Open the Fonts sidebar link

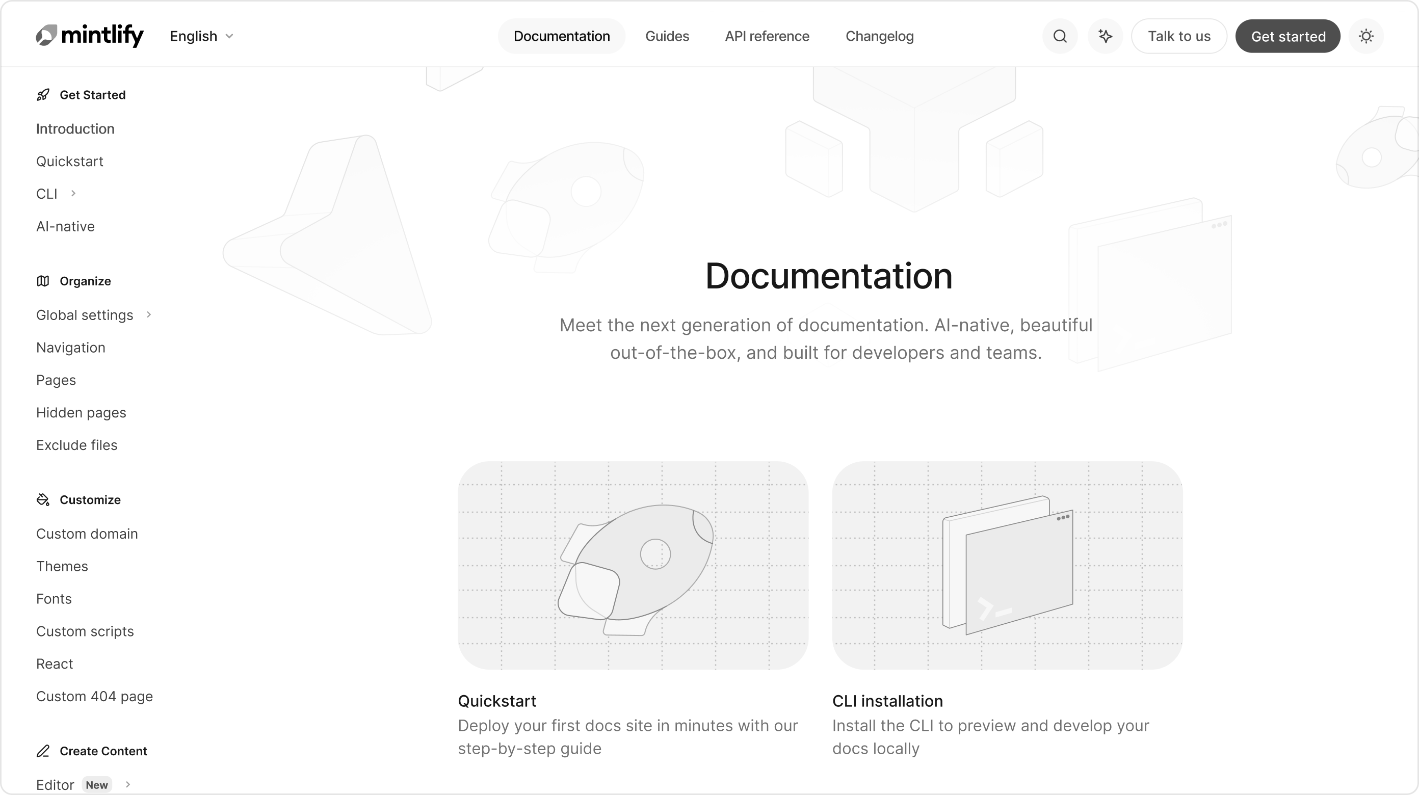pyautogui.click(x=54, y=599)
